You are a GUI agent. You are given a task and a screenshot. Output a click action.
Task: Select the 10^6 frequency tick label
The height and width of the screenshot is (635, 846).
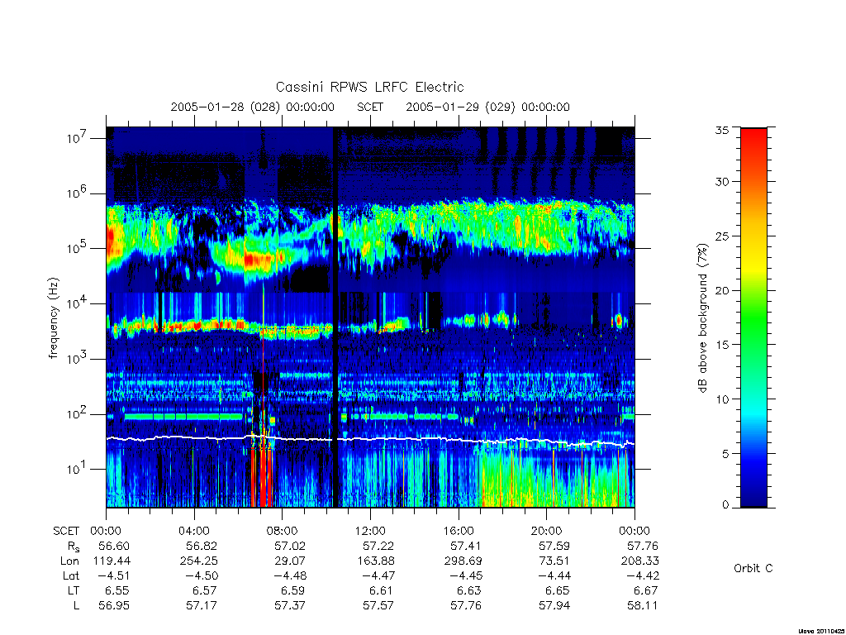(78, 193)
